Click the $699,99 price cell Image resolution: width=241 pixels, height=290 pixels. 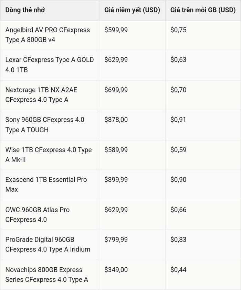pos(116,90)
